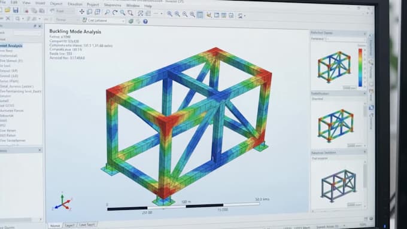Image resolution: width=407 pixels, height=229 pixels.
Task: Open the combo box next to the Help icon
Action: 104,20
